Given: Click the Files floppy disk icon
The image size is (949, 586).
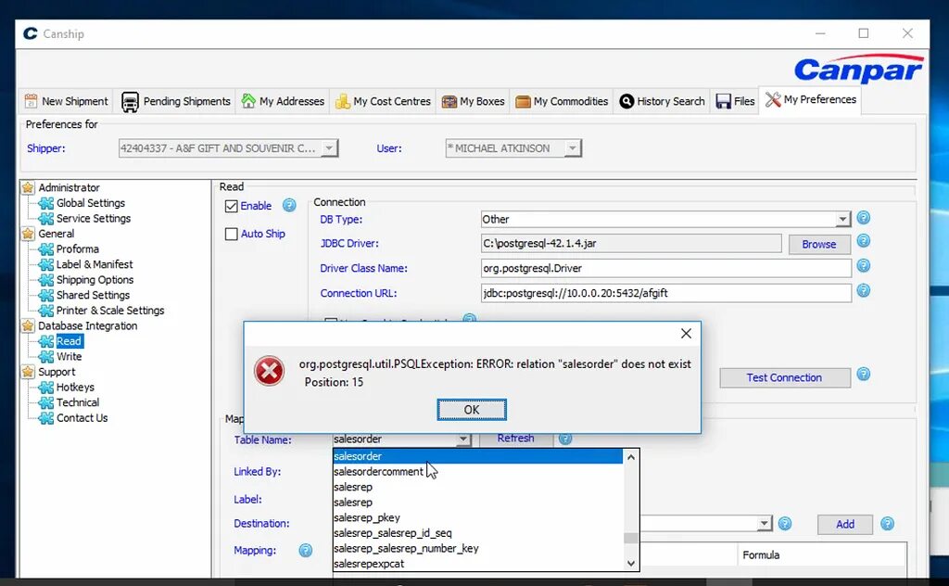Looking at the screenshot, I should 723,101.
